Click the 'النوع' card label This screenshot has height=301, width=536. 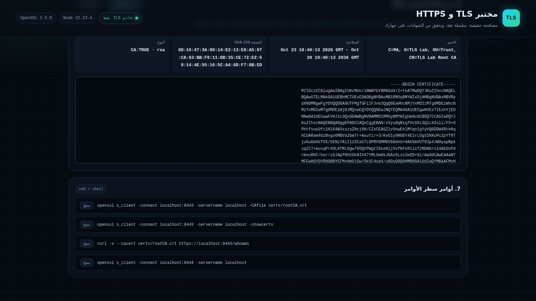pyautogui.click(x=161, y=42)
